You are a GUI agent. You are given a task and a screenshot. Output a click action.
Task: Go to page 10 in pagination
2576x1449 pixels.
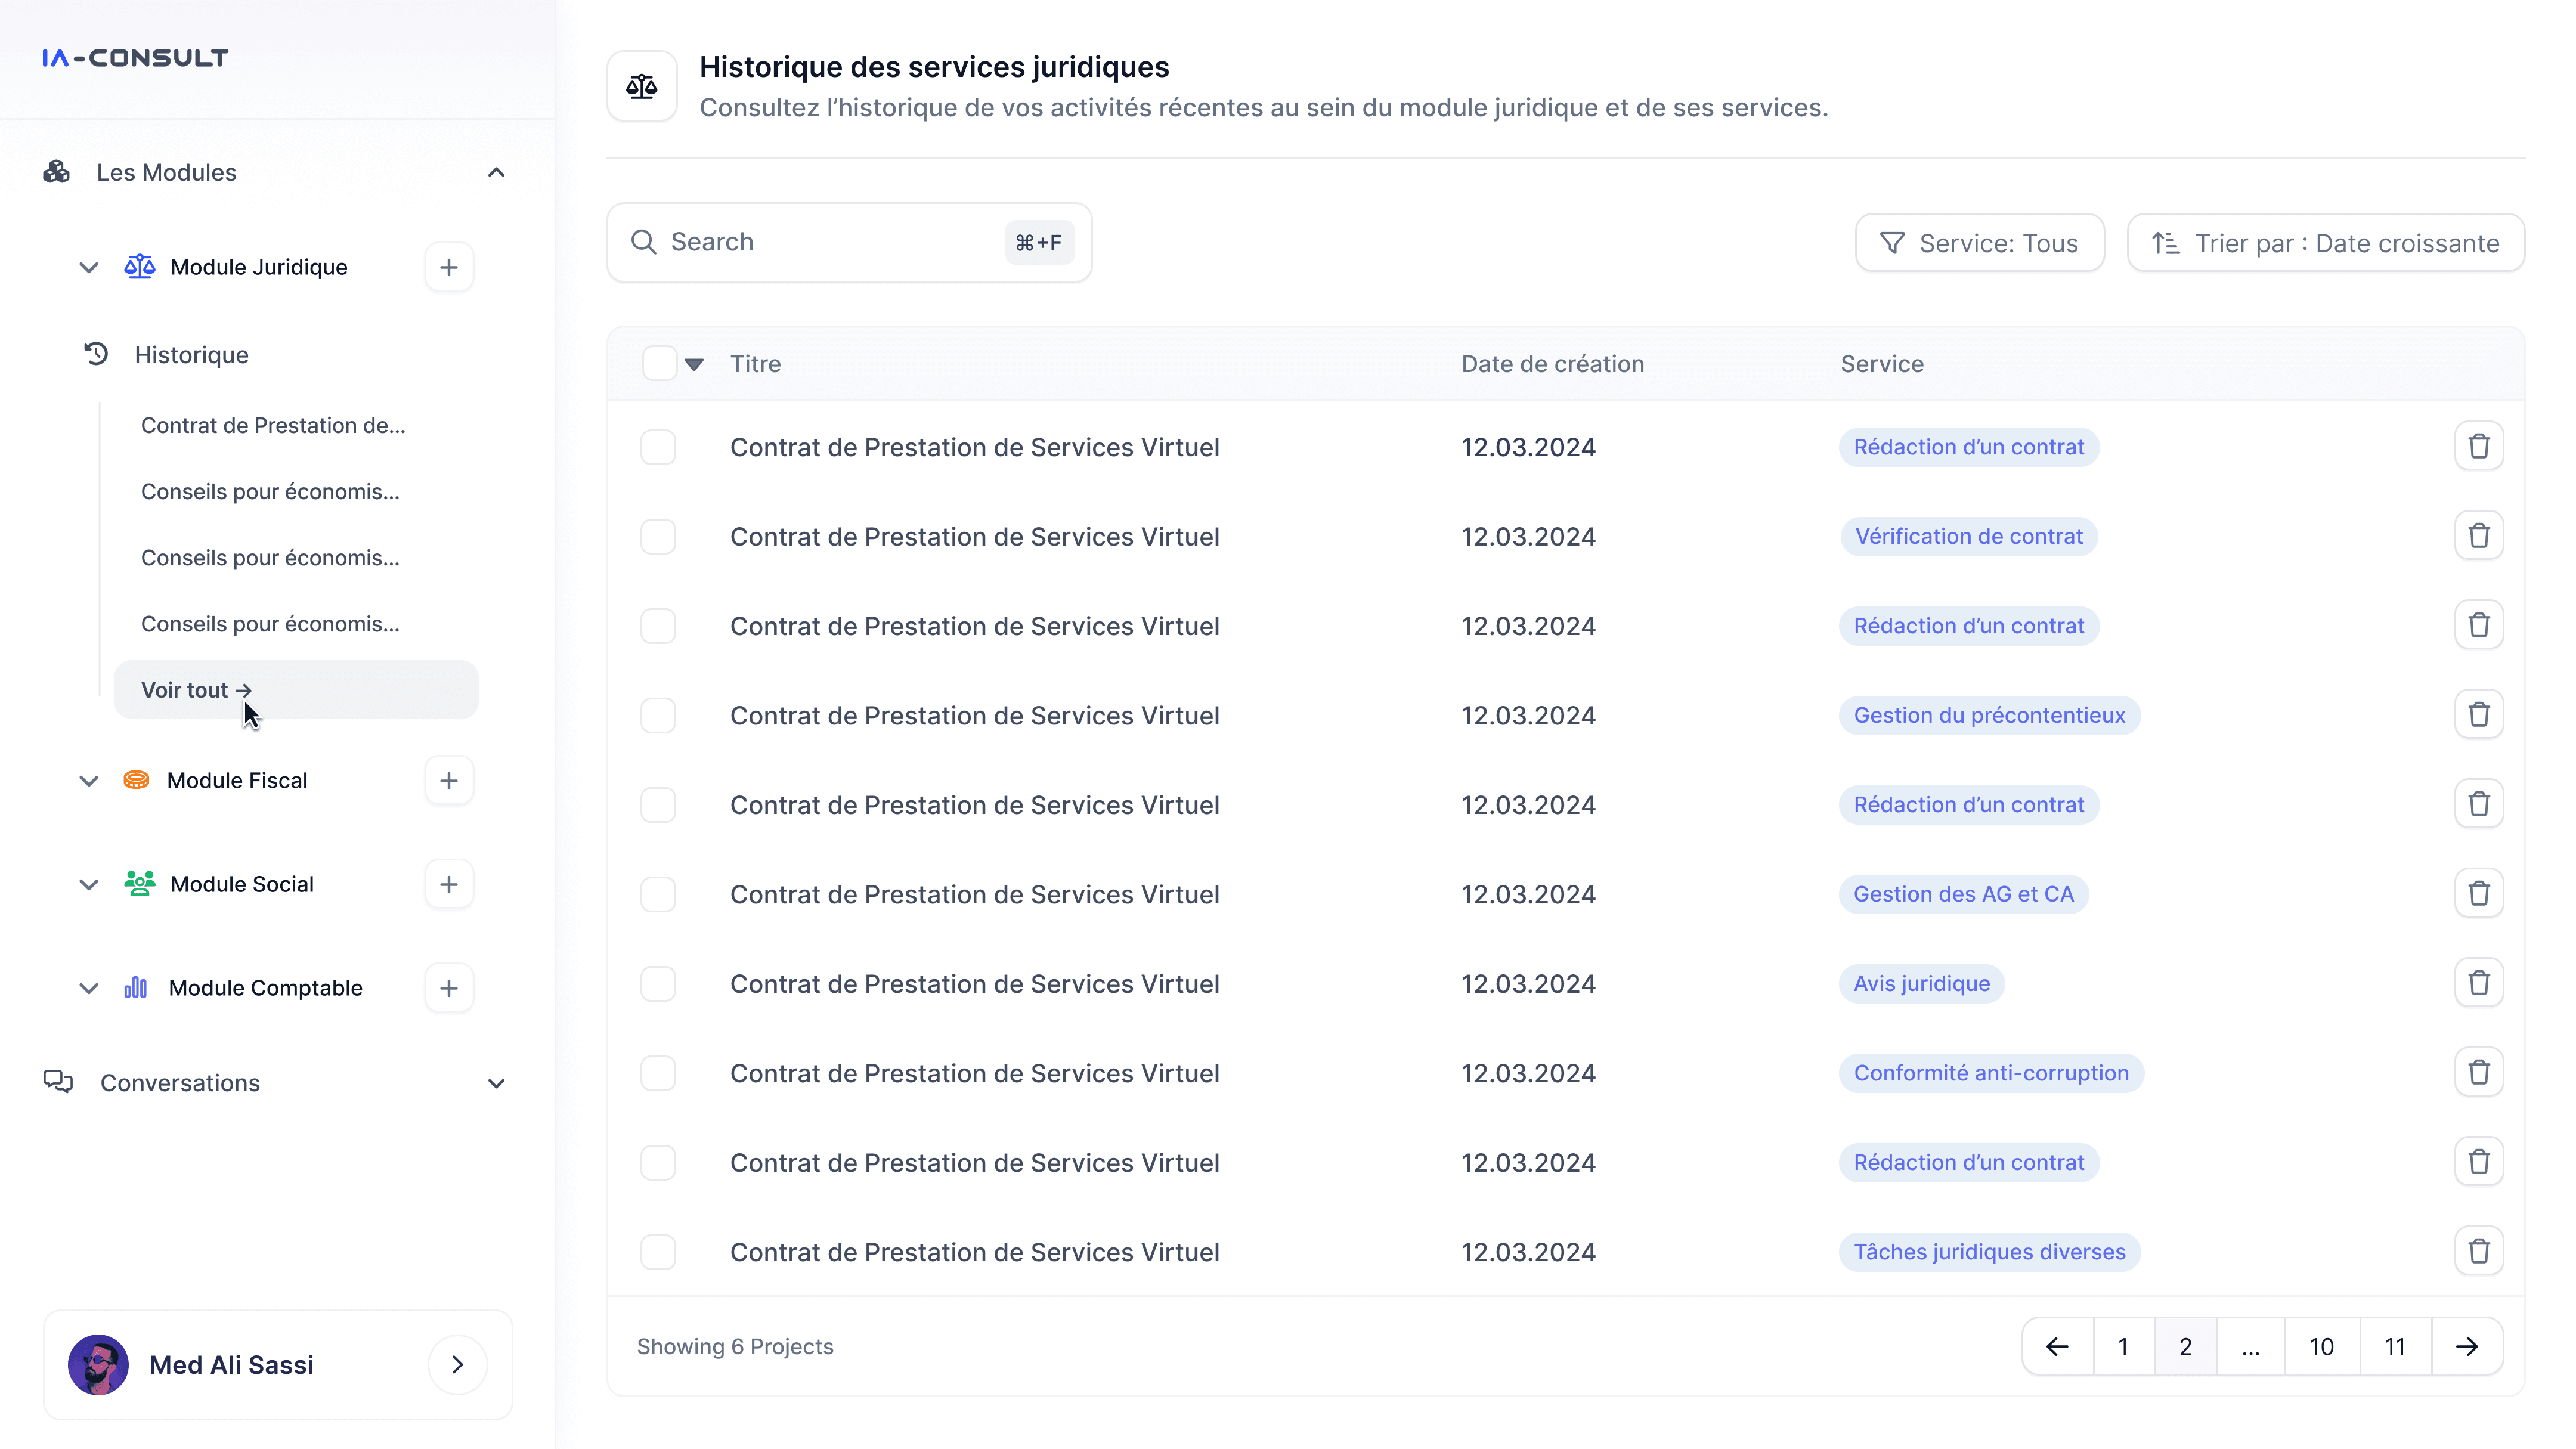coord(2321,1346)
